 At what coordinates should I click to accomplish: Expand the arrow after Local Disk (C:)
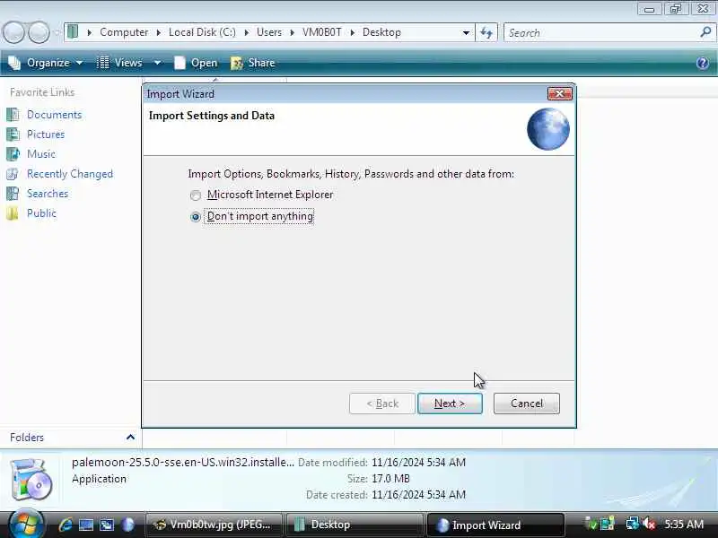(x=246, y=33)
